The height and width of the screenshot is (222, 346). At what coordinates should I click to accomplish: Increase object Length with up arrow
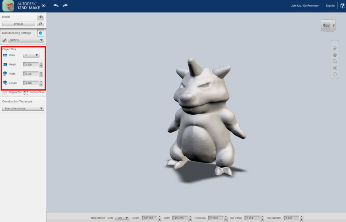41,82
